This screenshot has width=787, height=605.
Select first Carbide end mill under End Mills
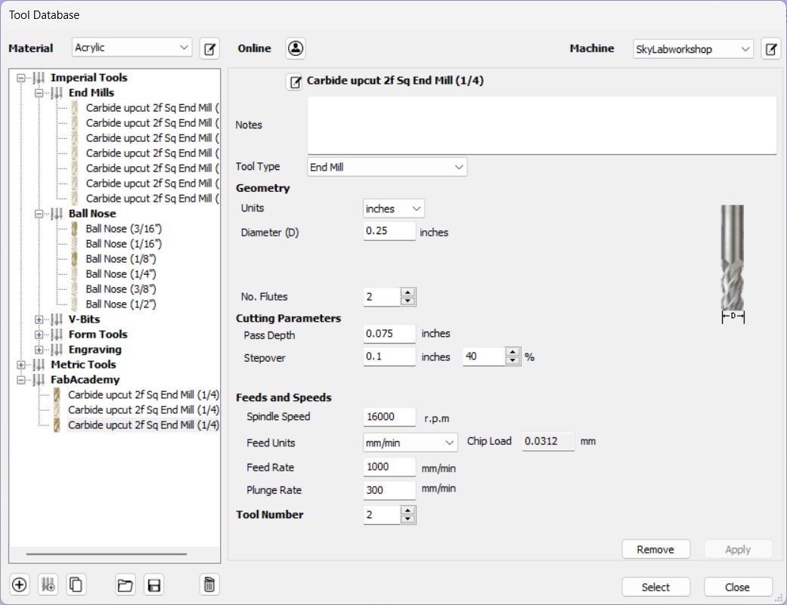pos(152,108)
